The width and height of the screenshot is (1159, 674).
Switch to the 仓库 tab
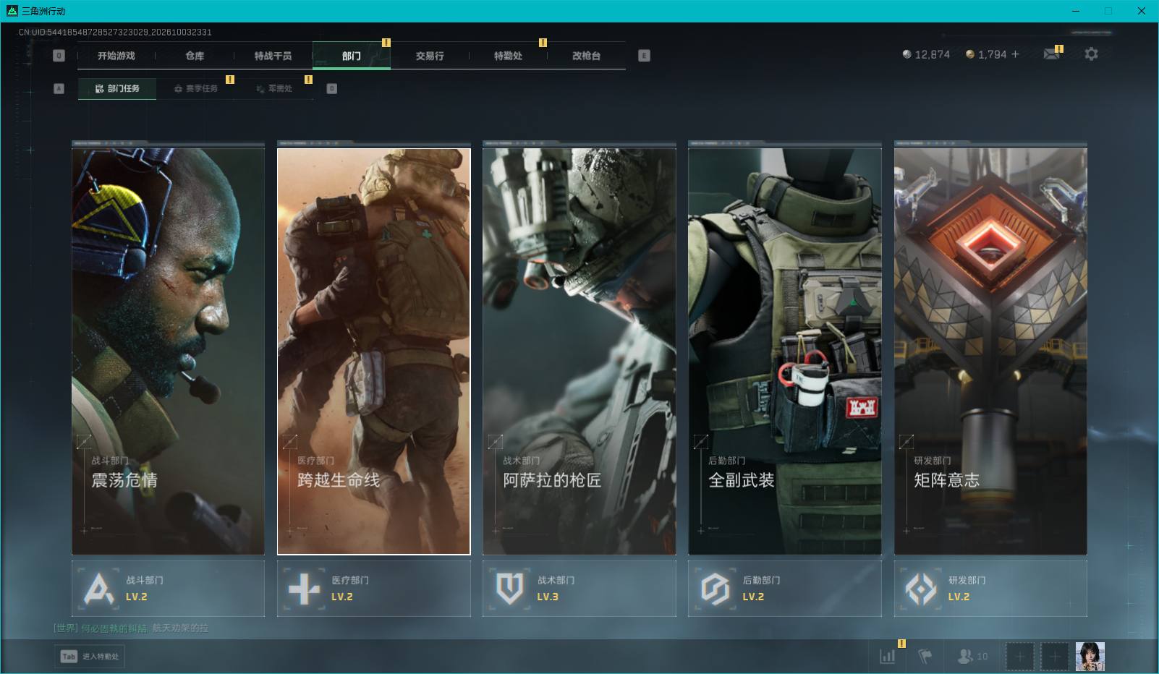click(195, 56)
